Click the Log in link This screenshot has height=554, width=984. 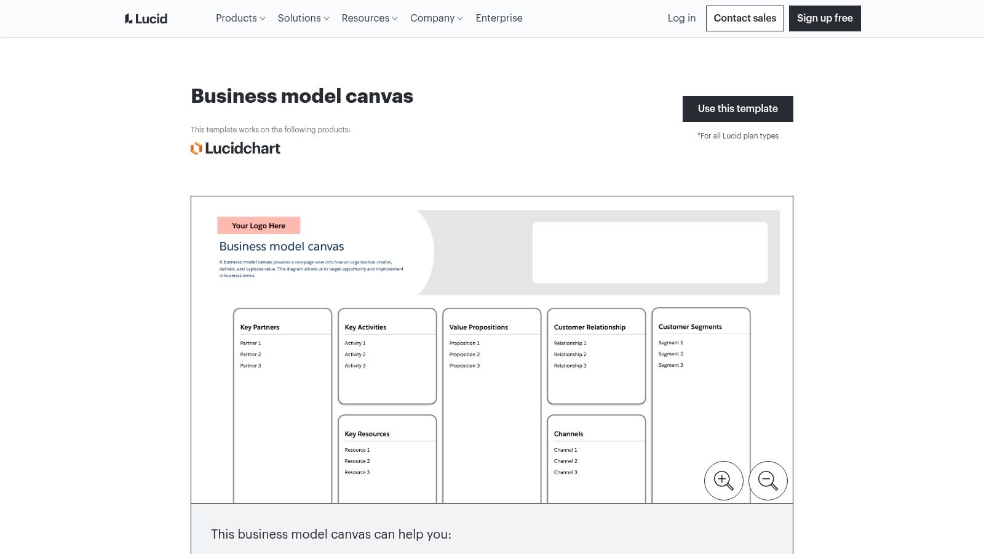pos(681,18)
